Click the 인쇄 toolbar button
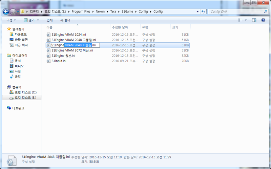 (x=49, y=20)
